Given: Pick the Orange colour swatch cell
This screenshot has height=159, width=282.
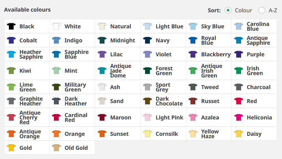Looking at the screenshot, I should click(x=72, y=134).
